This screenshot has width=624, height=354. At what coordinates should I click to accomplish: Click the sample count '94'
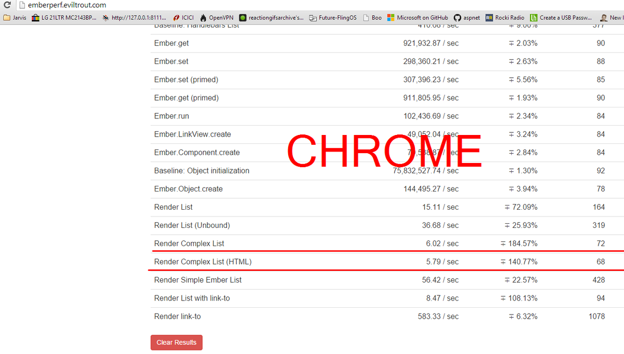(601, 298)
